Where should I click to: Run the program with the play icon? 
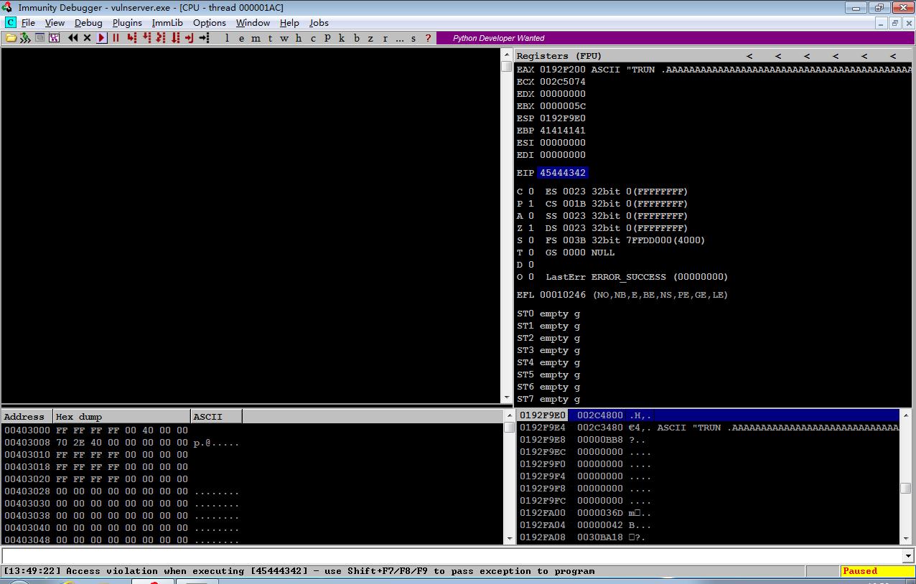(x=102, y=38)
